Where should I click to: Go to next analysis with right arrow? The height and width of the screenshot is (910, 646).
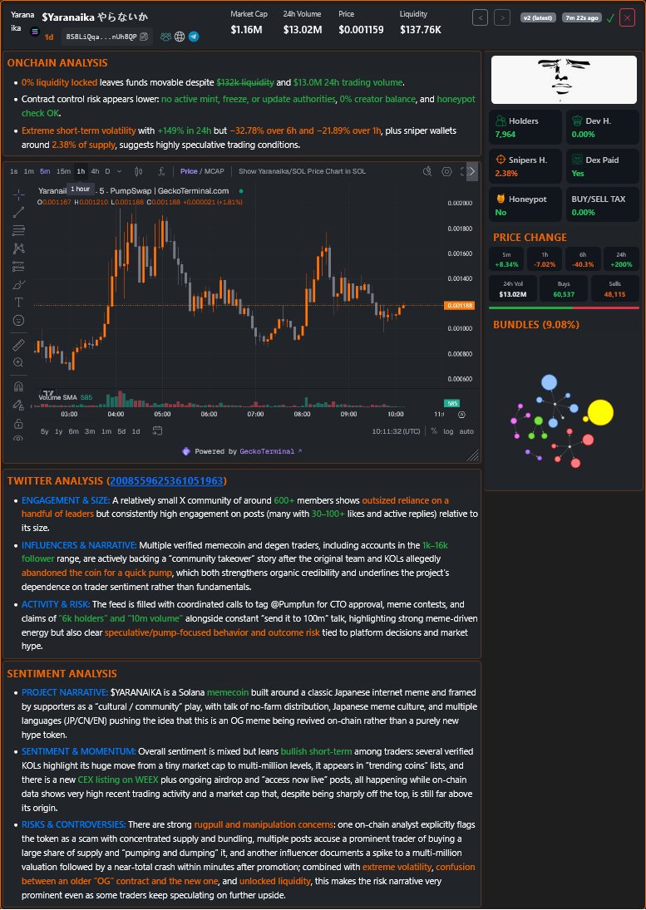pyautogui.click(x=502, y=18)
